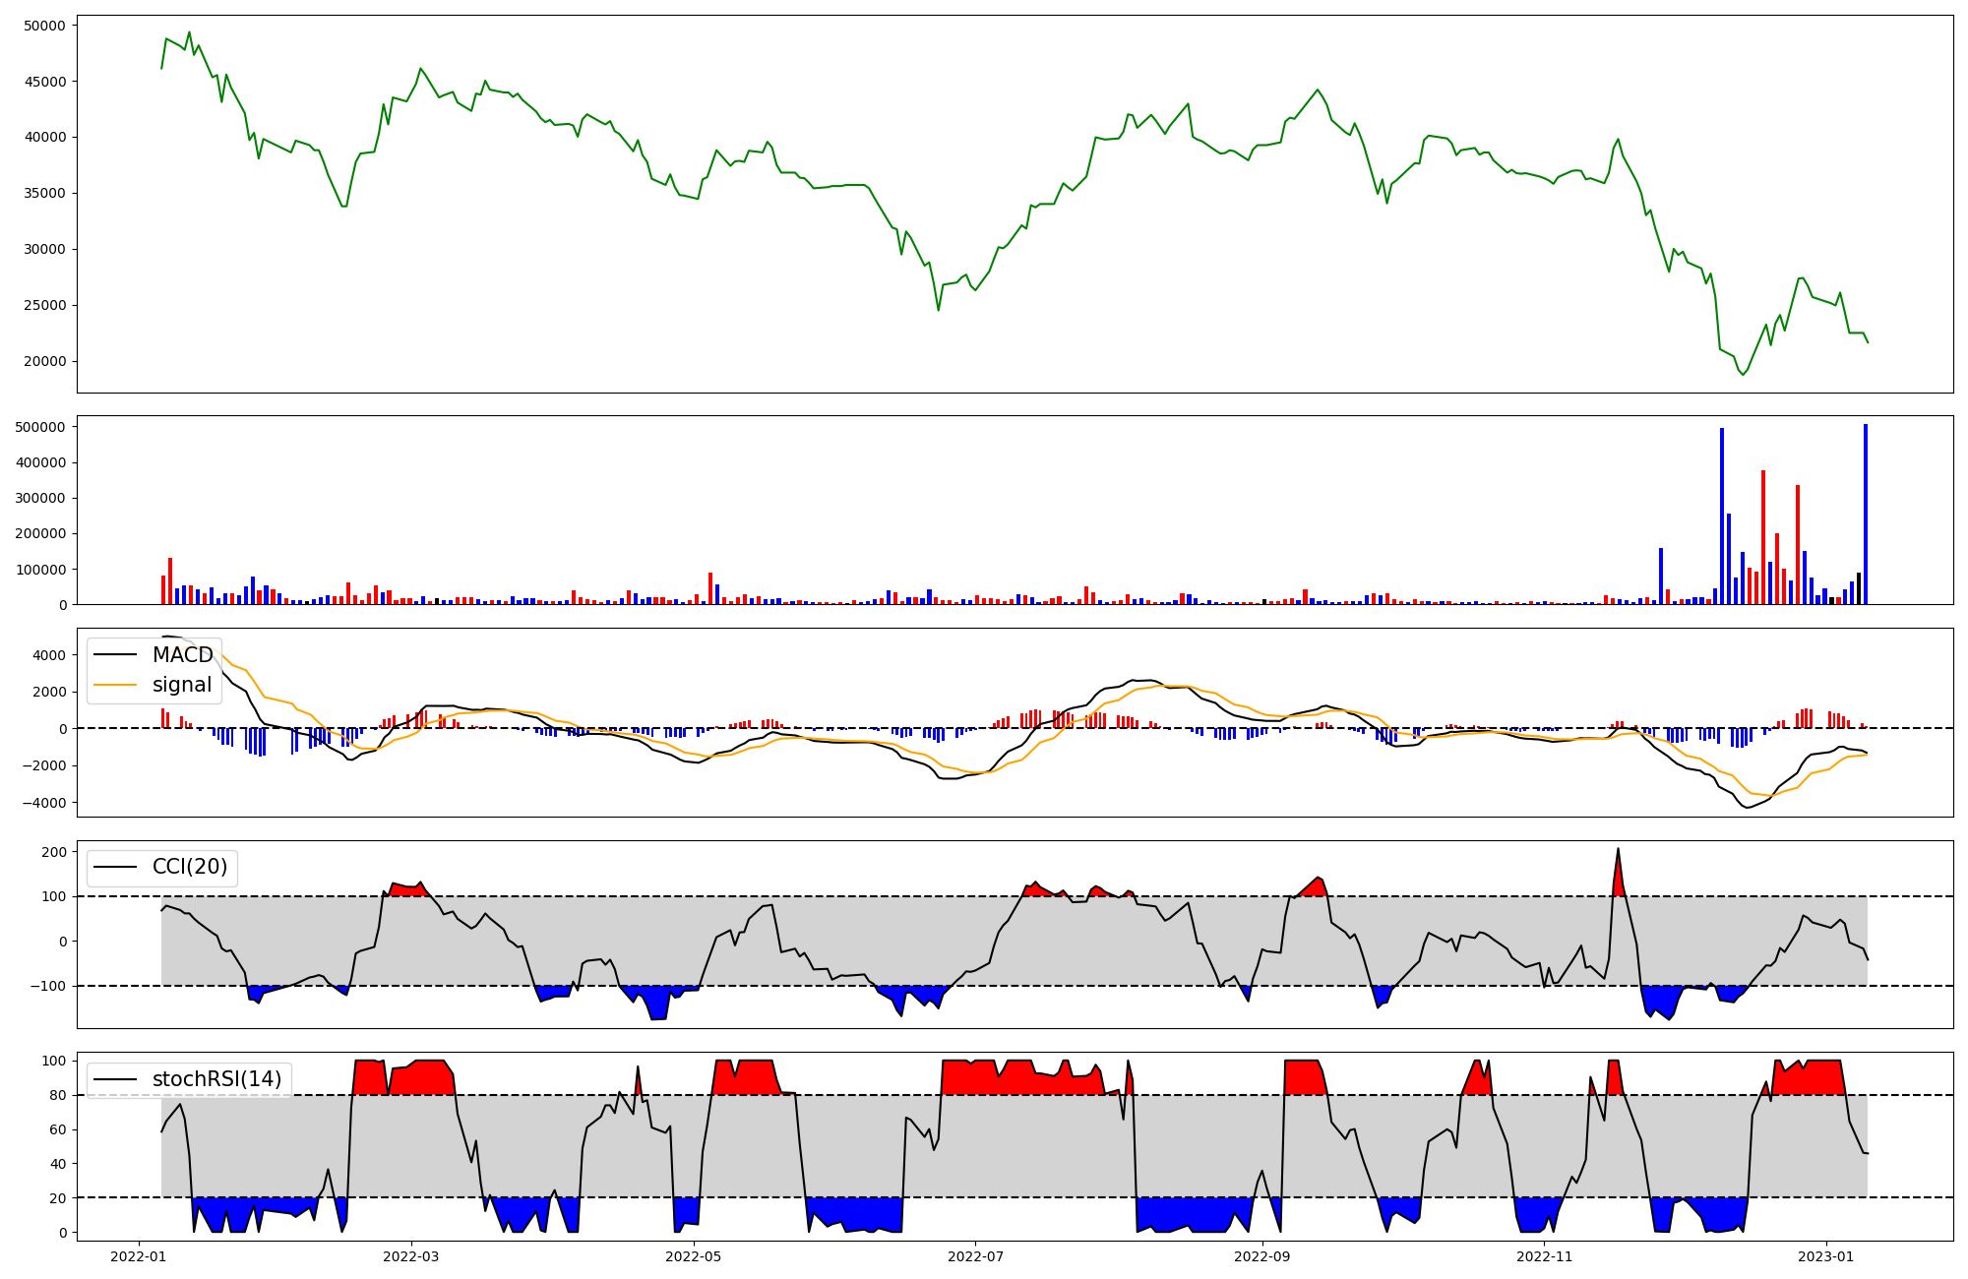Click the CCI peak above 200
The width and height of the screenshot is (1968, 1279).
tap(1618, 849)
